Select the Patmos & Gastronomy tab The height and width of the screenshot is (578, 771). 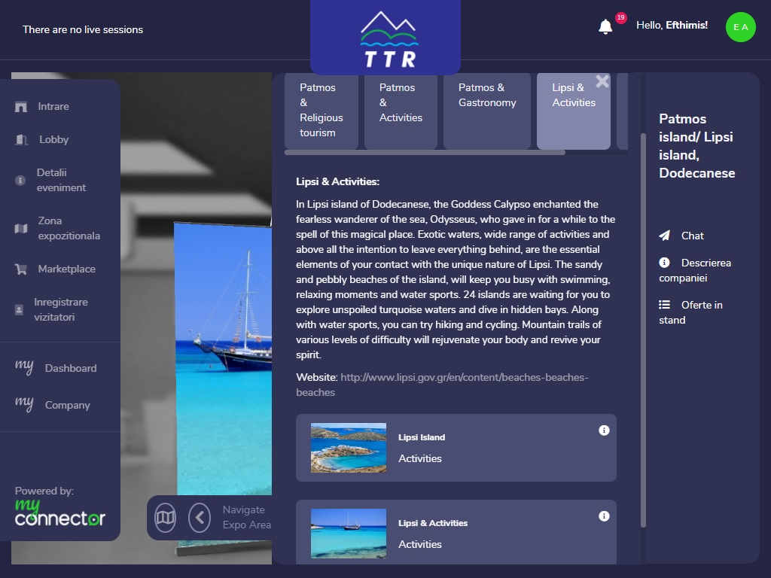[487, 96]
